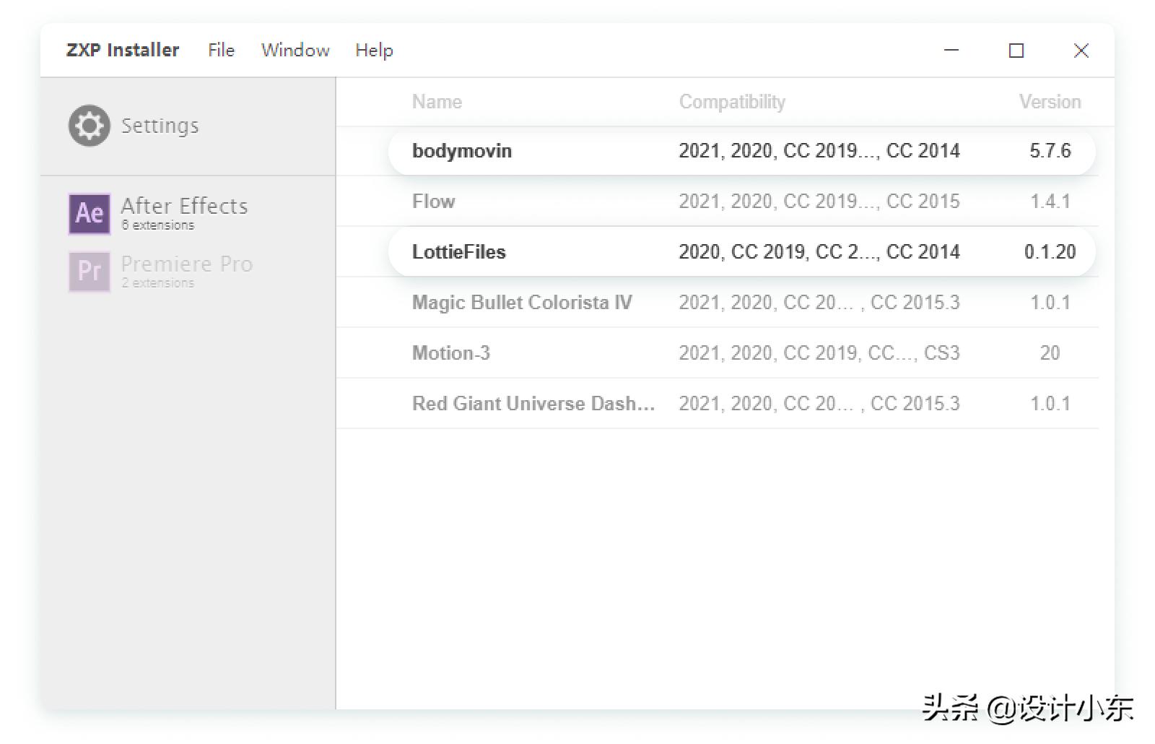The height and width of the screenshot is (744, 1155).
Task: Click Flow version 1.4.1
Action: tap(1050, 202)
